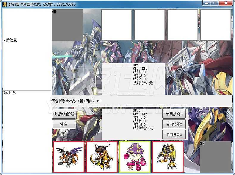Pick the purple mushroom Digimon card
The image size is (235, 175).
pos(135,157)
